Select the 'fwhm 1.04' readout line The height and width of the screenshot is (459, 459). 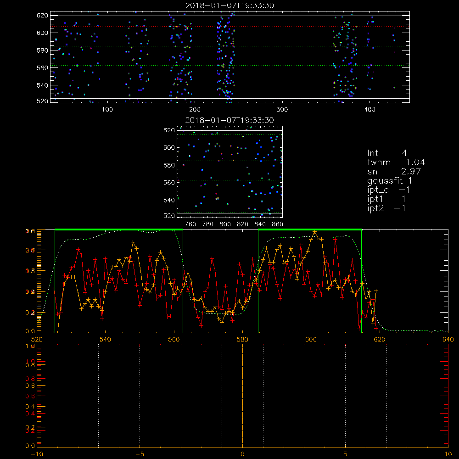coord(396,162)
